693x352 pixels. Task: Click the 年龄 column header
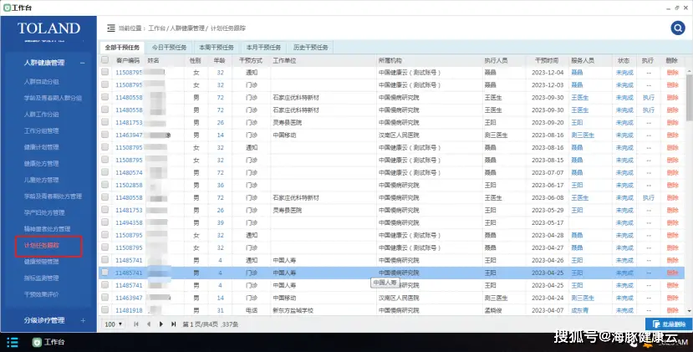[x=219, y=60]
